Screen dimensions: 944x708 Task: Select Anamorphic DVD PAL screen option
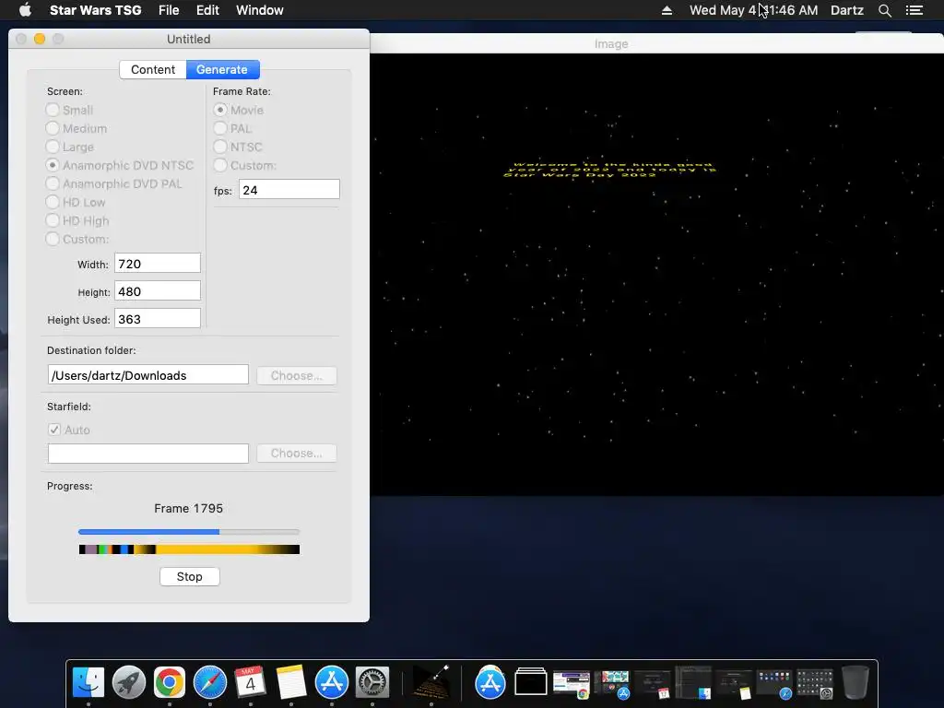tap(53, 183)
